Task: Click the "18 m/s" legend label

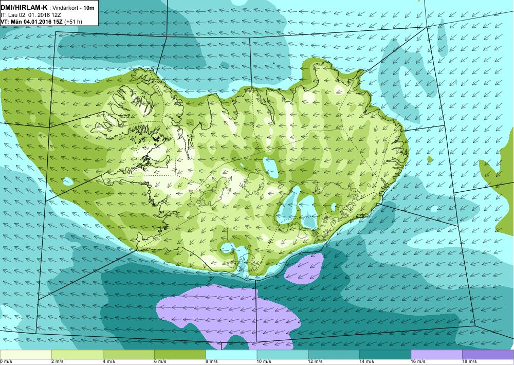Action: tap(470, 362)
